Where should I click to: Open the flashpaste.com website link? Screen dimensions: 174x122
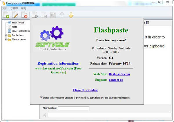tap(119, 74)
